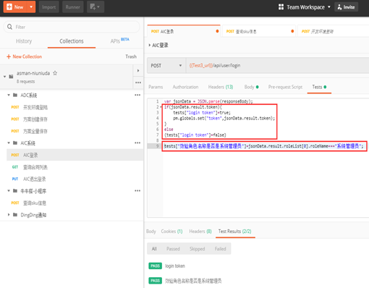This screenshot has height=288, width=369.
Task: Open more options for 牛牛搭-小程序 folder
Action: click(x=137, y=191)
